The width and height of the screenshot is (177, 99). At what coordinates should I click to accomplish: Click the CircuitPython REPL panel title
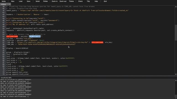6,78
